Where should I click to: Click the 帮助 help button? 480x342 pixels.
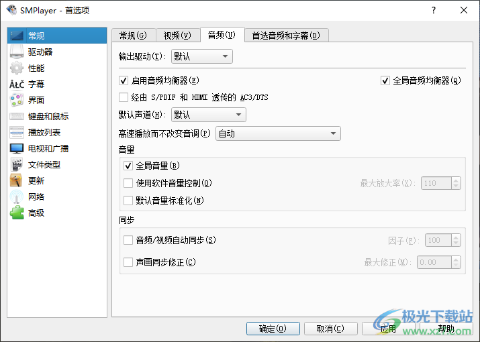point(446,329)
